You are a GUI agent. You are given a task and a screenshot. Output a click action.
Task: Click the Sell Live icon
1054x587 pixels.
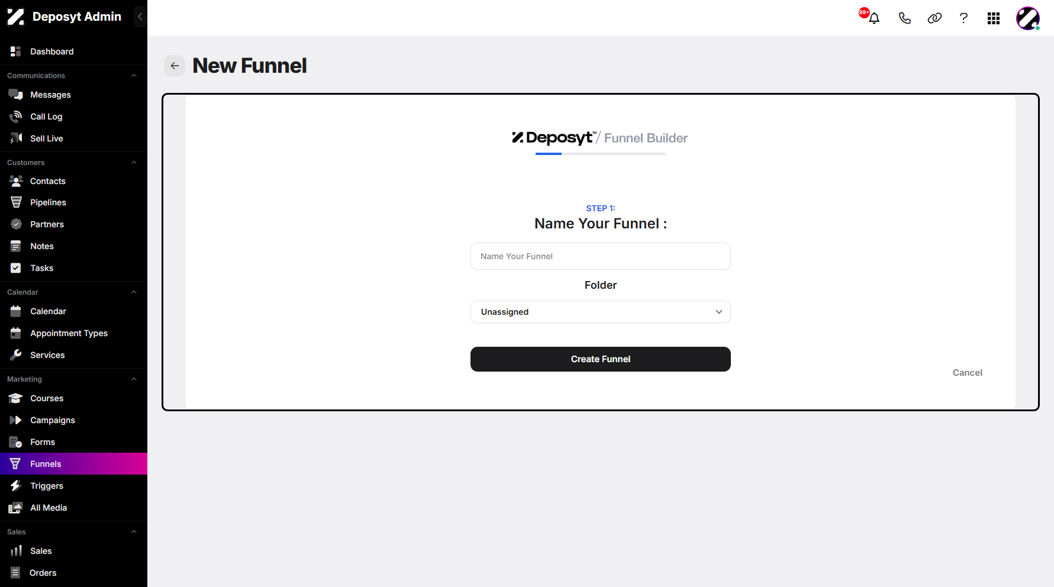coord(16,138)
